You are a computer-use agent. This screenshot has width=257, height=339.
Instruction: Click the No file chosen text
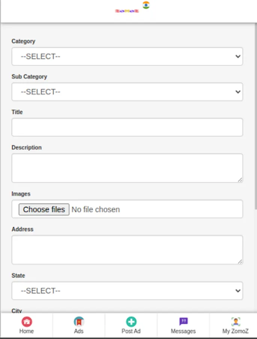coord(96,209)
